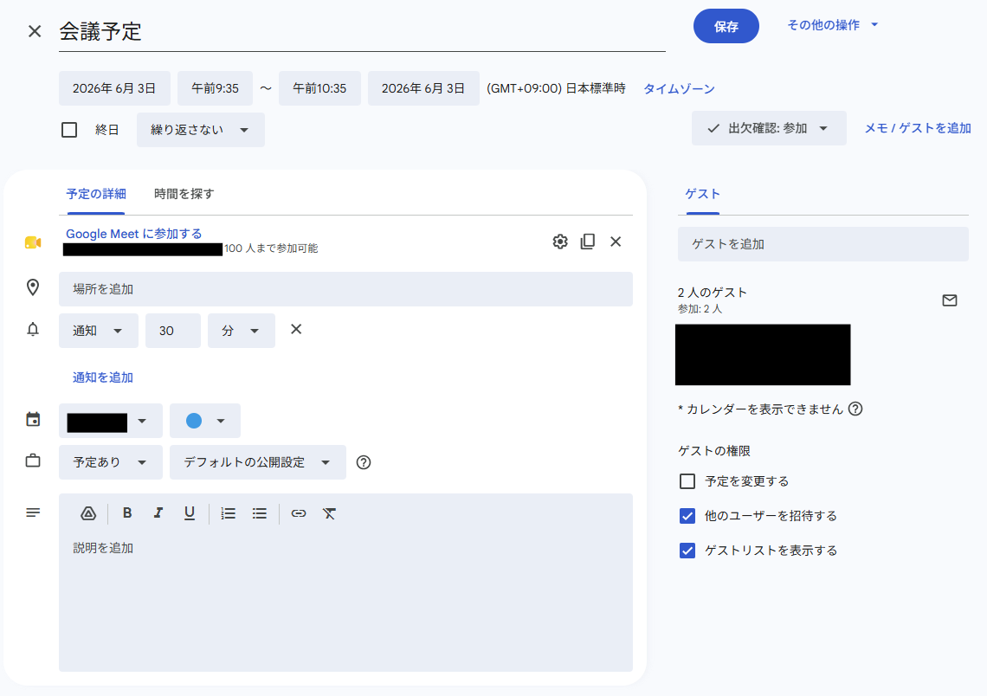987x696 pixels.
Task: Click the description lines icon
Action: 33,512
